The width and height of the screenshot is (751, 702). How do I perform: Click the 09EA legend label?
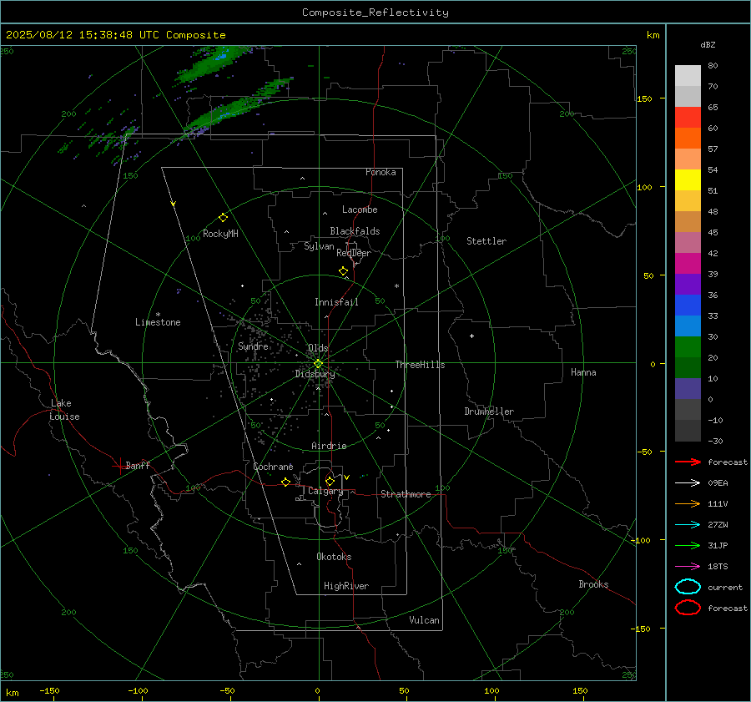click(718, 483)
